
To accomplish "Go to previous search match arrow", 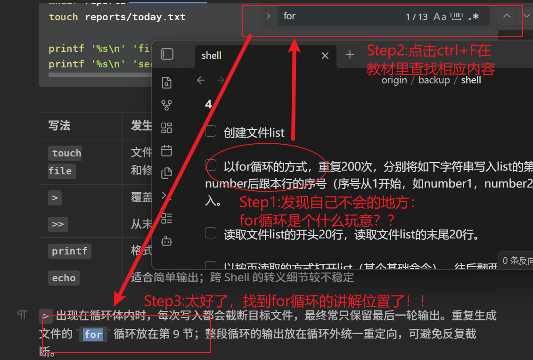I will 507,16.
